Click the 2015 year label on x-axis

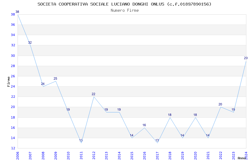[132, 155]
